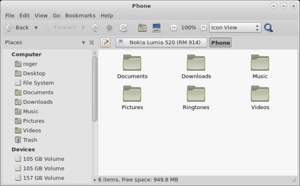Viewport: 300px width, 186px height.
Task: Click the magnifier Search icon
Action: pyautogui.click(x=268, y=28)
